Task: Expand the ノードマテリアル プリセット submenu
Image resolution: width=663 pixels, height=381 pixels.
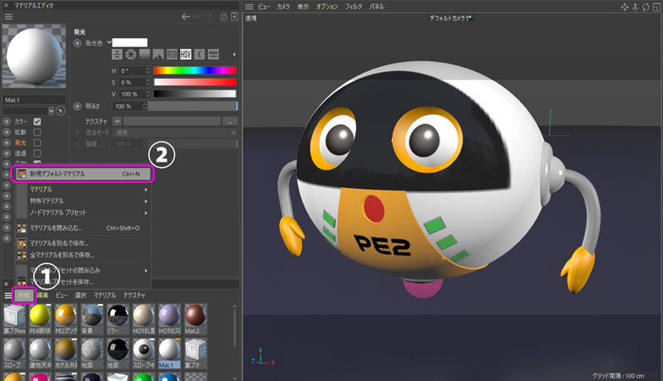Action: (x=85, y=213)
